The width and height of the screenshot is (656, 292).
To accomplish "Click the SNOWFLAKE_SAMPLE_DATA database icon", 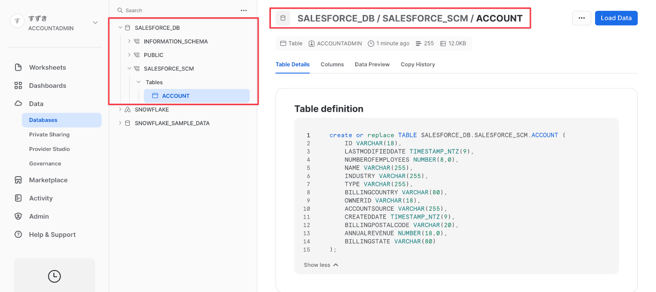I will 127,123.
